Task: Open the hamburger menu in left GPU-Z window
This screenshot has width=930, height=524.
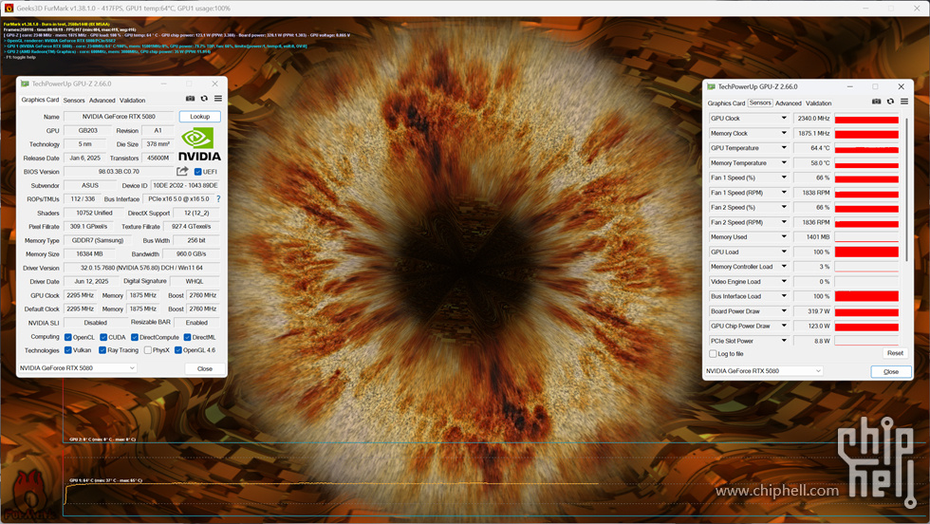Action: pos(218,99)
